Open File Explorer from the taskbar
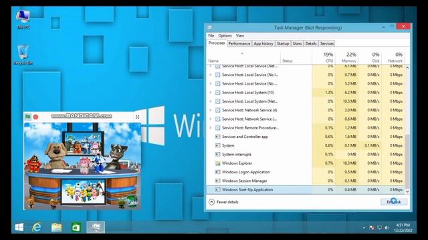The width and height of the screenshot is (428, 240). point(56,227)
